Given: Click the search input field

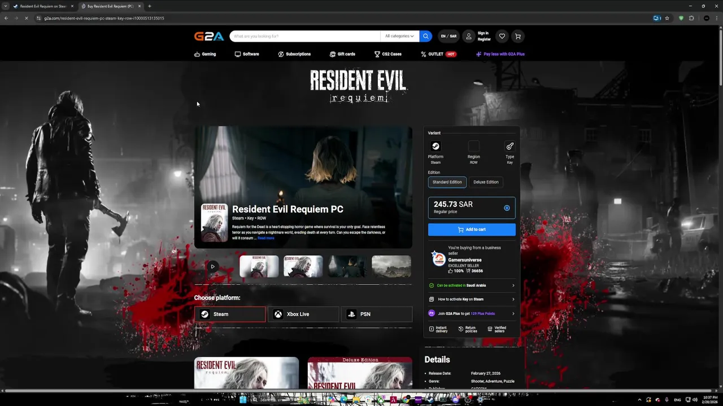Looking at the screenshot, I should (305, 36).
